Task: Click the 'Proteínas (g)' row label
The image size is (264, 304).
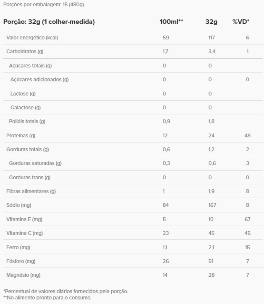Action: click(21, 136)
